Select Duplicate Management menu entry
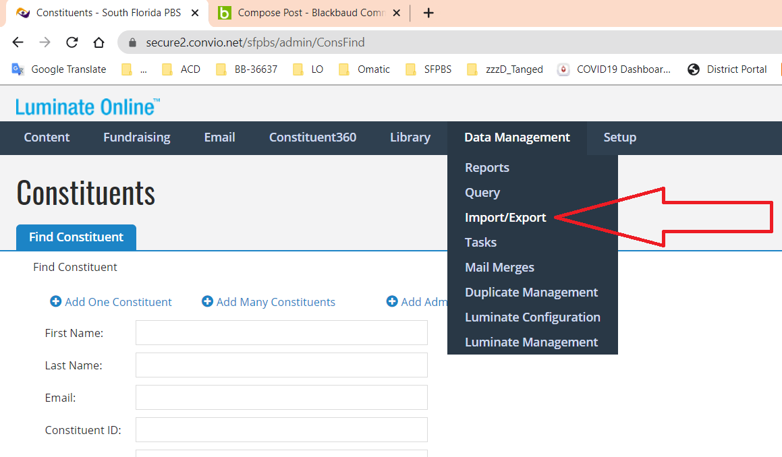The height and width of the screenshot is (457, 782). pyautogui.click(x=531, y=292)
